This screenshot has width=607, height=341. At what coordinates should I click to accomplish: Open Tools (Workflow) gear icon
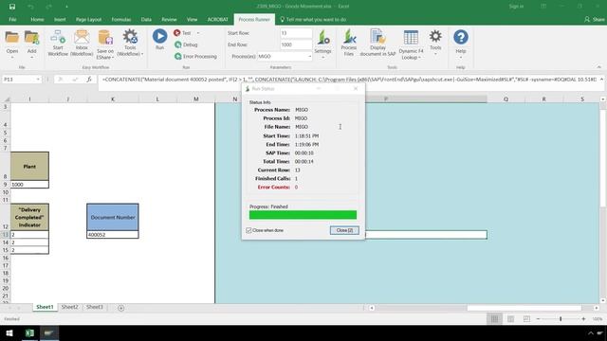[130, 37]
